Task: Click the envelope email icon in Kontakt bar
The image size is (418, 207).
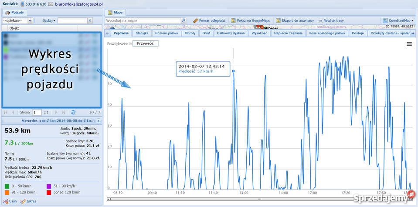Action: click(51, 4)
